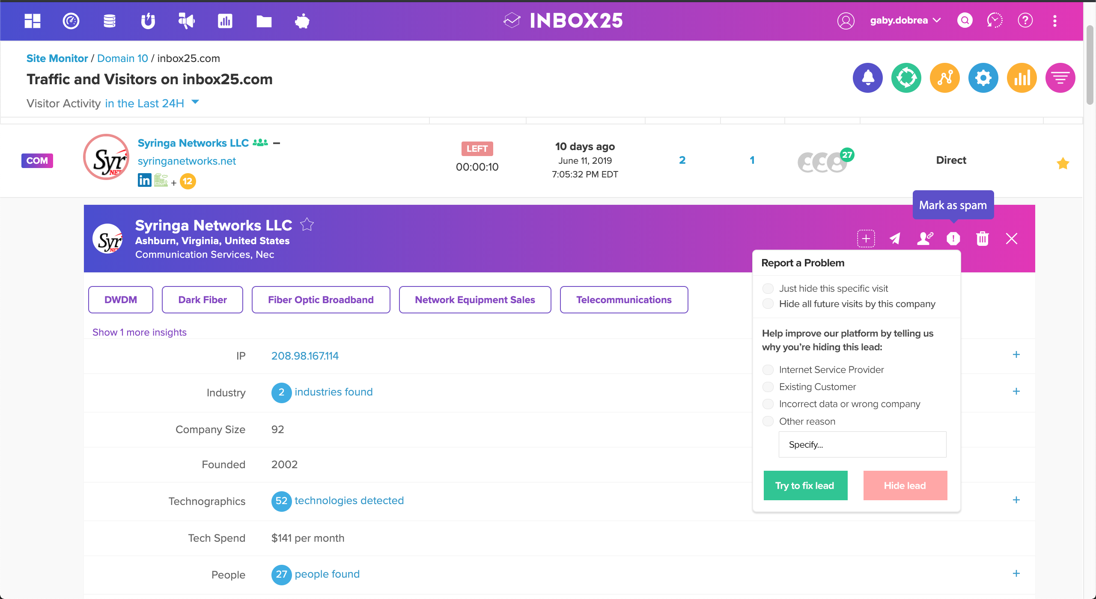Click the dashed plus add icon in company header

pyautogui.click(x=866, y=239)
